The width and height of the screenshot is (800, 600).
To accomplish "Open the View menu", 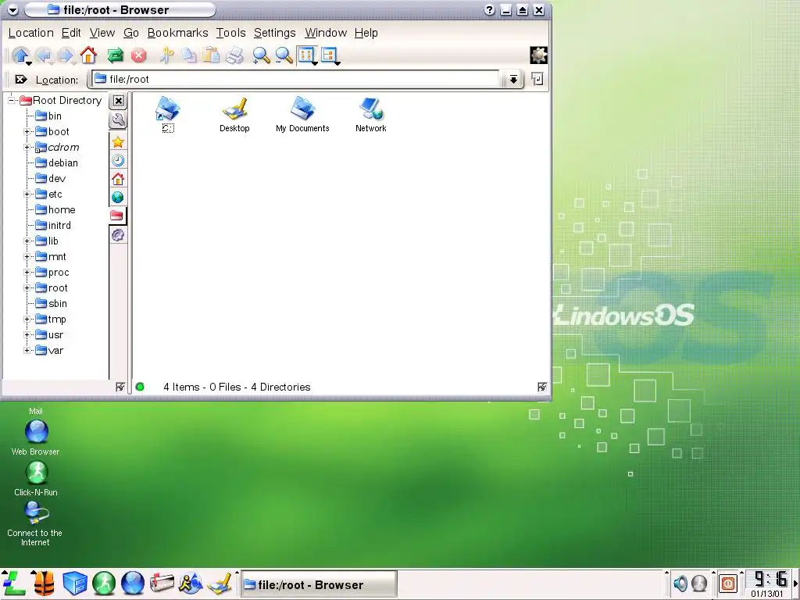I will point(102,33).
